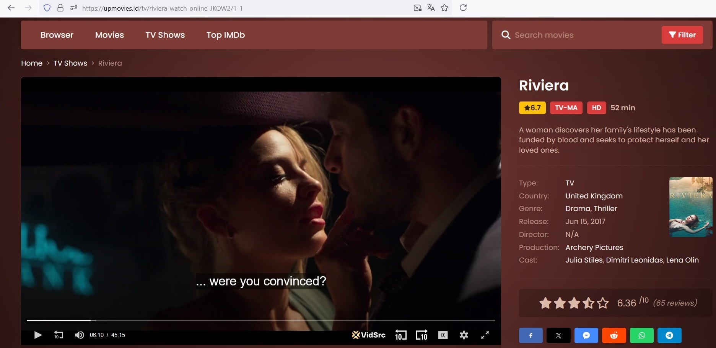Open the Browser menu item
The image size is (716, 348).
(57, 35)
